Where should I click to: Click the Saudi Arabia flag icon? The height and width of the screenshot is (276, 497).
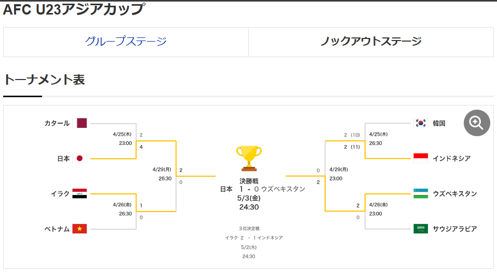click(421, 229)
